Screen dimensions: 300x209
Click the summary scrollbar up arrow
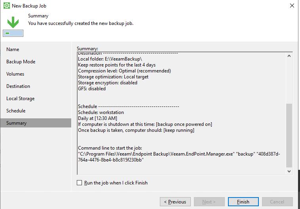[289, 56]
